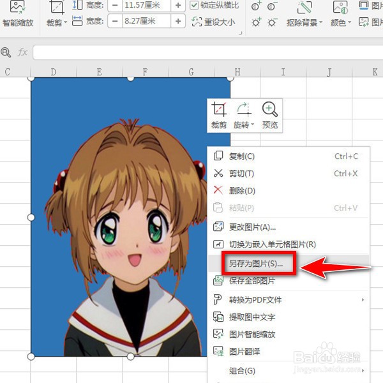Viewport: 383px width, 383px height.
Task: Click the fx insert function icon
Action: [x=22, y=52]
